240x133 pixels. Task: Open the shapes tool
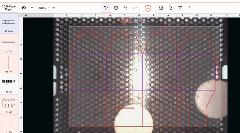[x=170, y=8]
